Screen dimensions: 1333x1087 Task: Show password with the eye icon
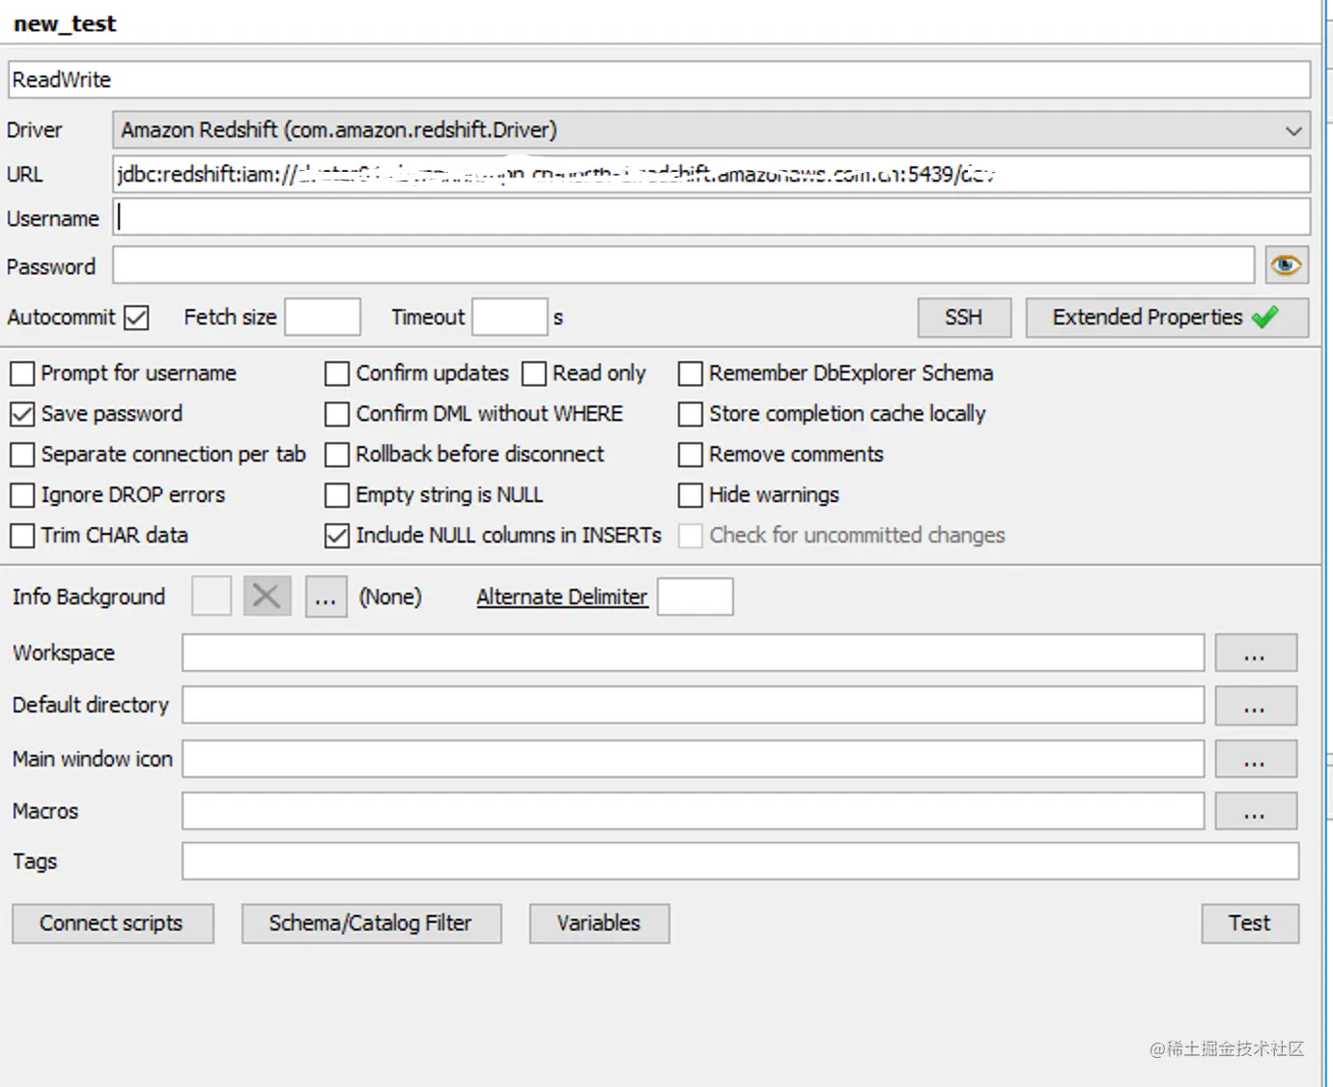coord(1287,265)
